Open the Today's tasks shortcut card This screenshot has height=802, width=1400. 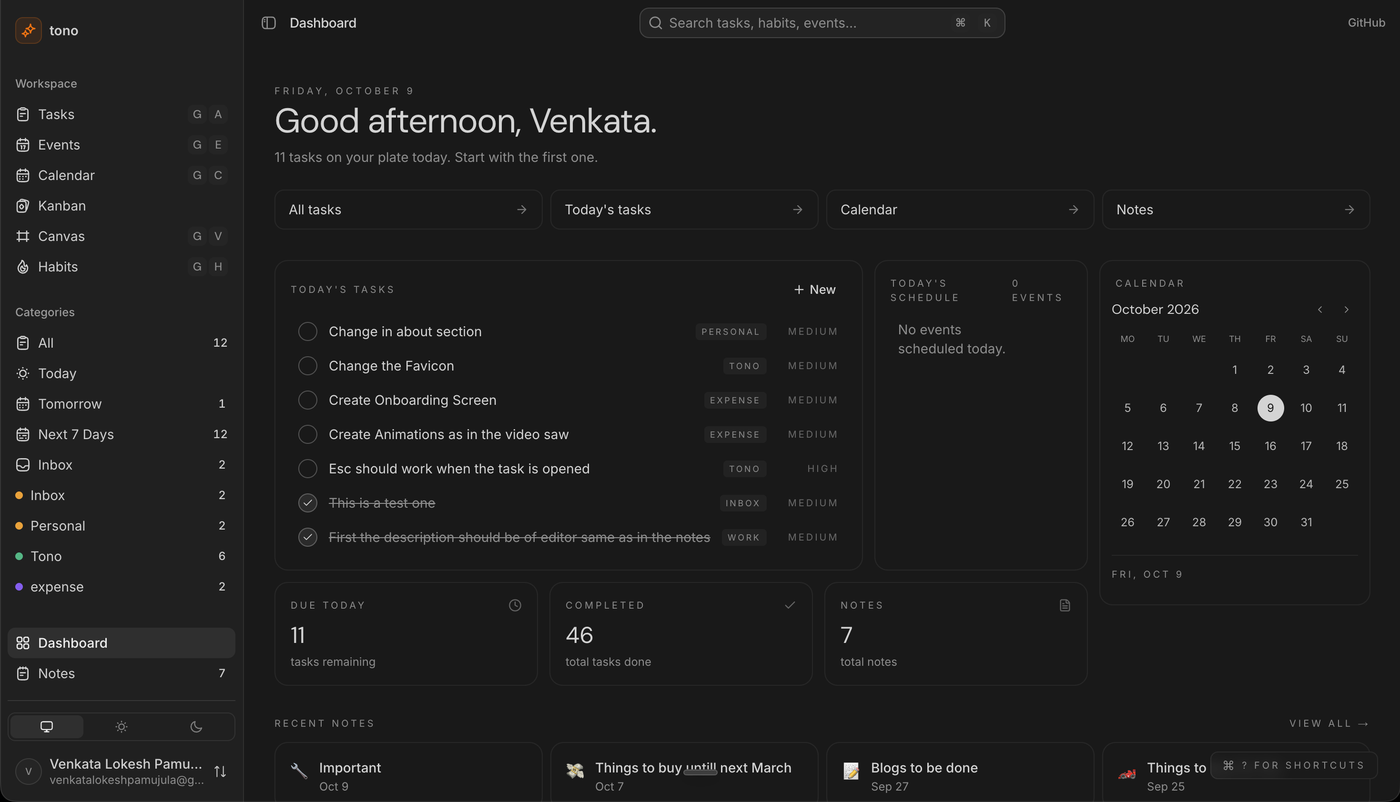click(x=684, y=210)
